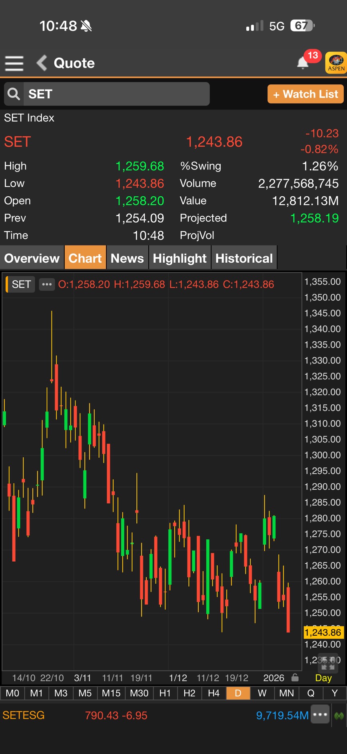Tap the magnifying glass search icon
347x754 pixels.
(x=14, y=94)
